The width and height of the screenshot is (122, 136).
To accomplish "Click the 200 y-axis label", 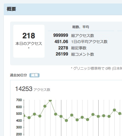I will click(x=19, y=134).
